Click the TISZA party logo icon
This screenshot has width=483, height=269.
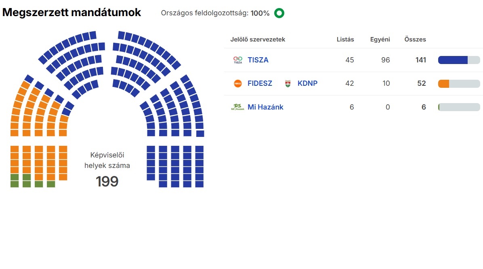[x=238, y=60]
